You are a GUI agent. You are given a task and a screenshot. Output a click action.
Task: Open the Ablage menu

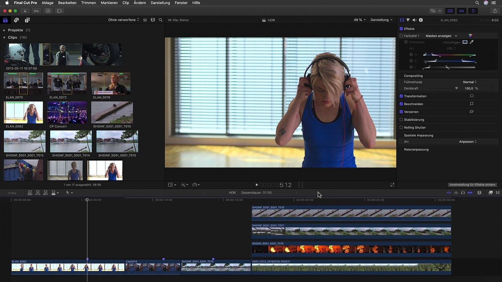(47, 3)
